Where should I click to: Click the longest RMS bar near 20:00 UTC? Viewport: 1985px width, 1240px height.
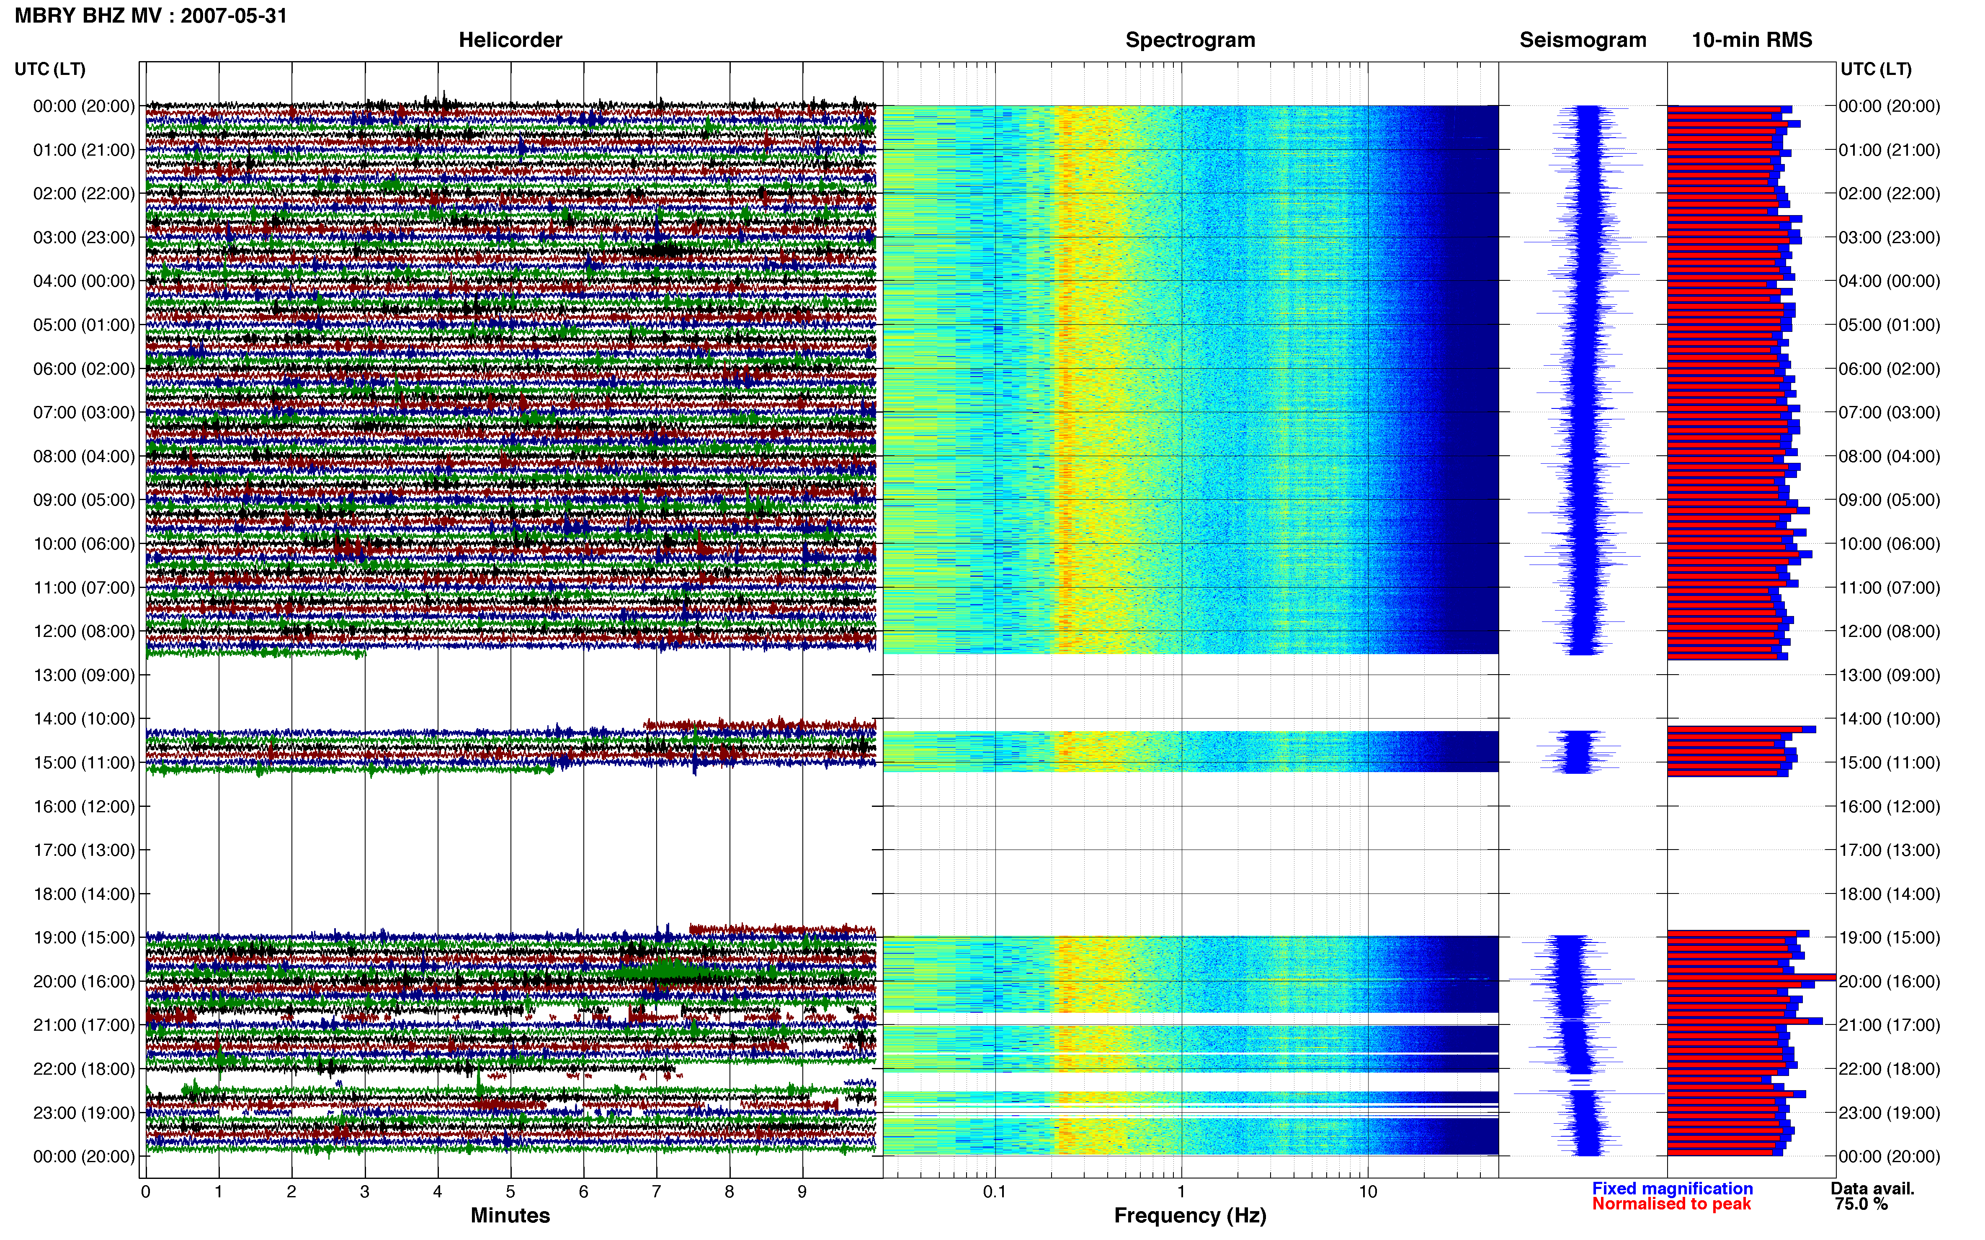pos(1751,978)
